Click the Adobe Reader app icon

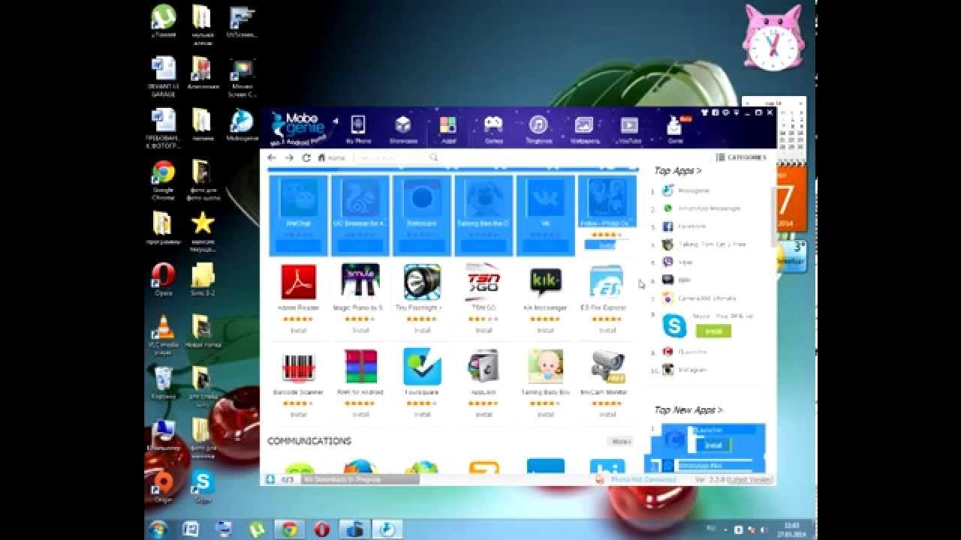(x=299, y=281)
